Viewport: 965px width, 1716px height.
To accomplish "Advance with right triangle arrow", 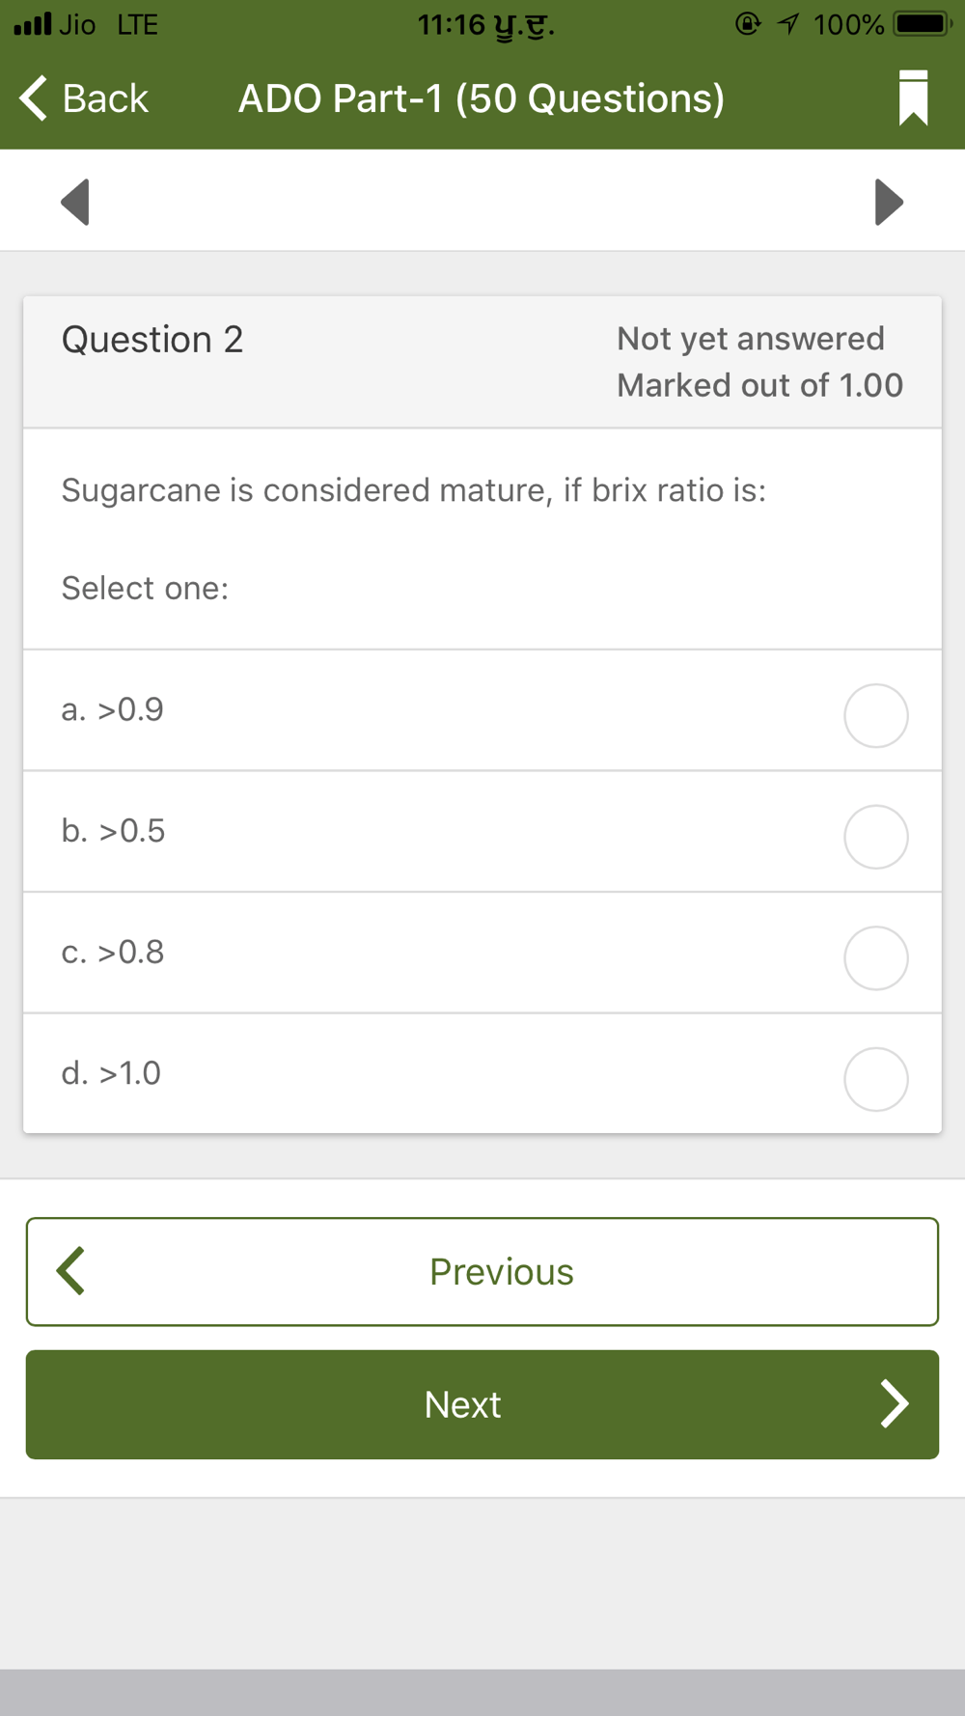I will coord(889,202).
